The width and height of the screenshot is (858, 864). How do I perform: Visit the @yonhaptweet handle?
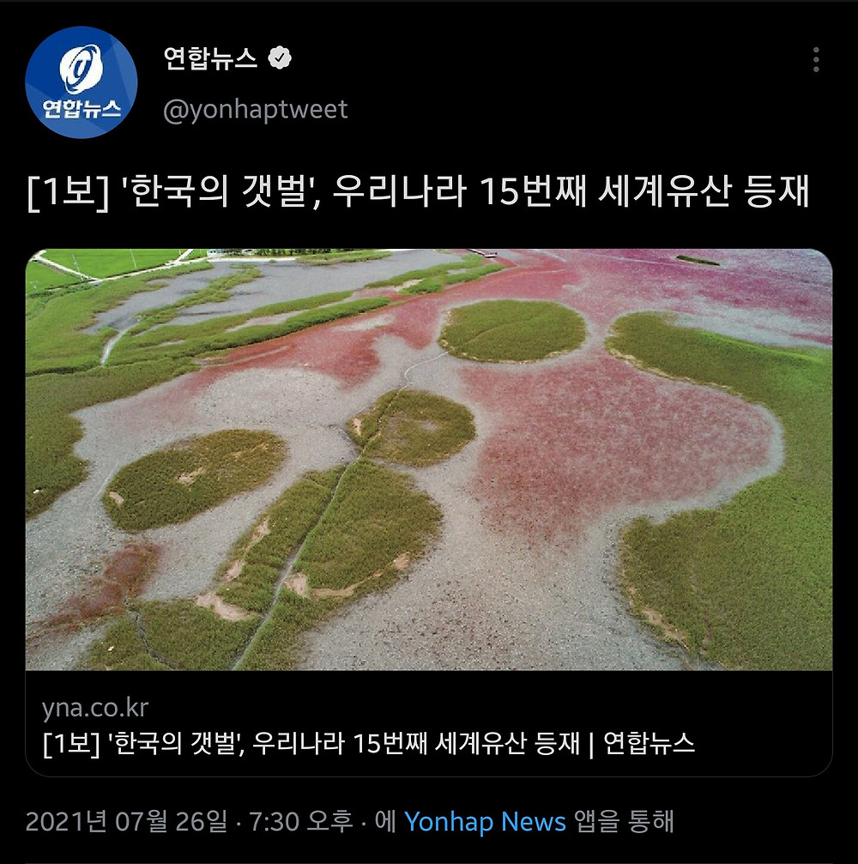point(255,110)
